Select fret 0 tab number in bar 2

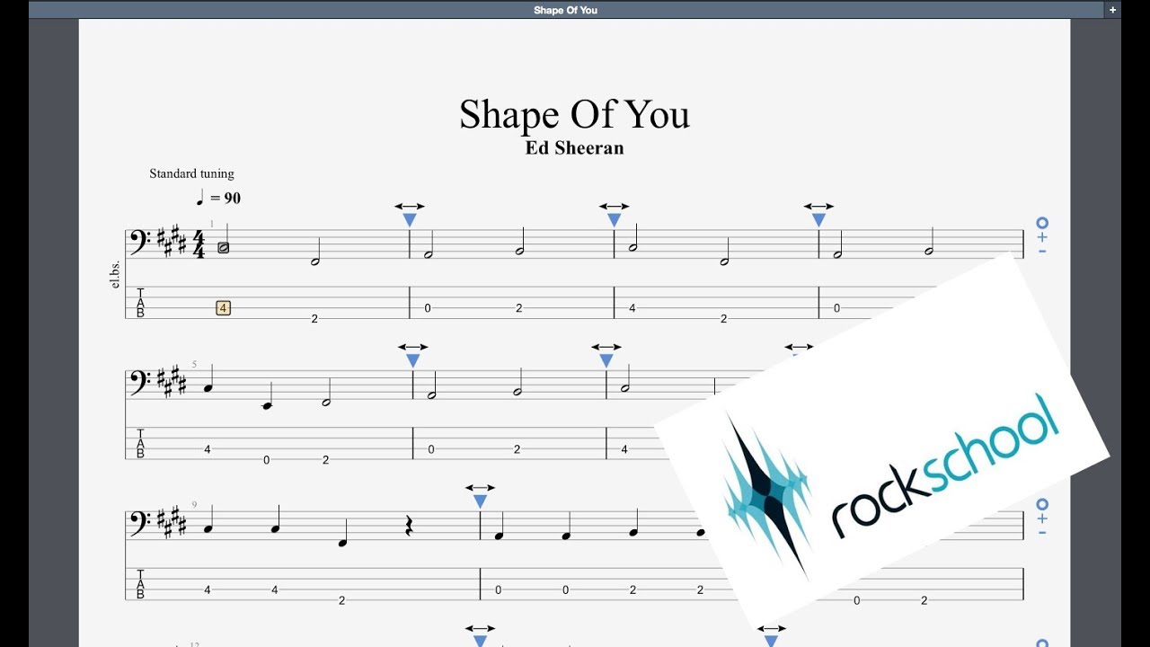(428, 308)
